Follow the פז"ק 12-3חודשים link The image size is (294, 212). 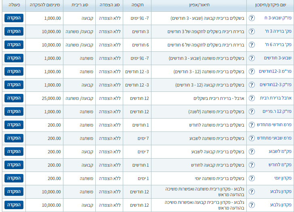coord(275,85)
